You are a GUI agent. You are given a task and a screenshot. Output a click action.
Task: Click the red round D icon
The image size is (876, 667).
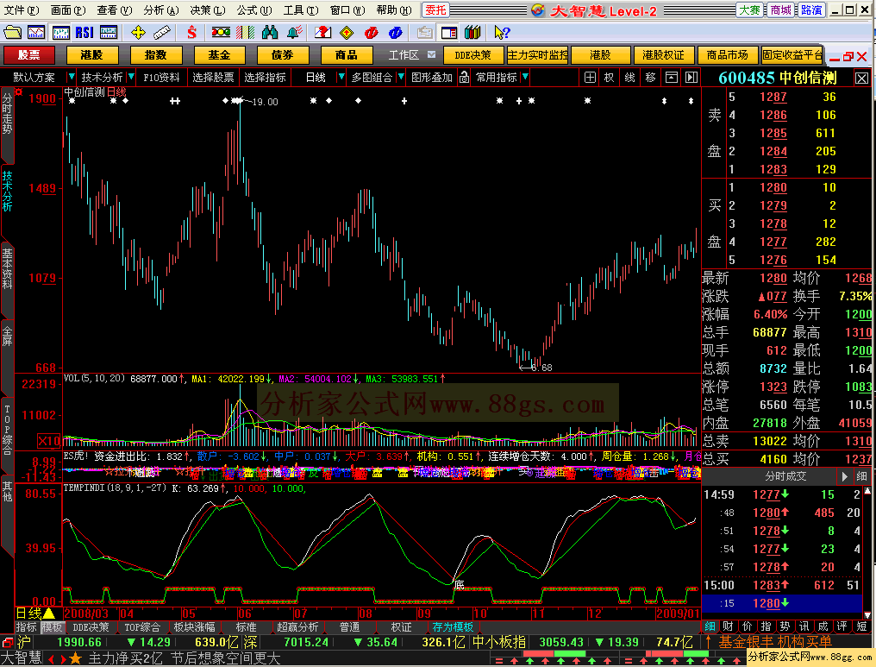pos(371,33)
